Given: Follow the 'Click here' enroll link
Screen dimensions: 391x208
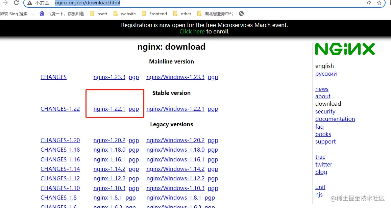Looking at the screenshot, I should coord(192,31).
